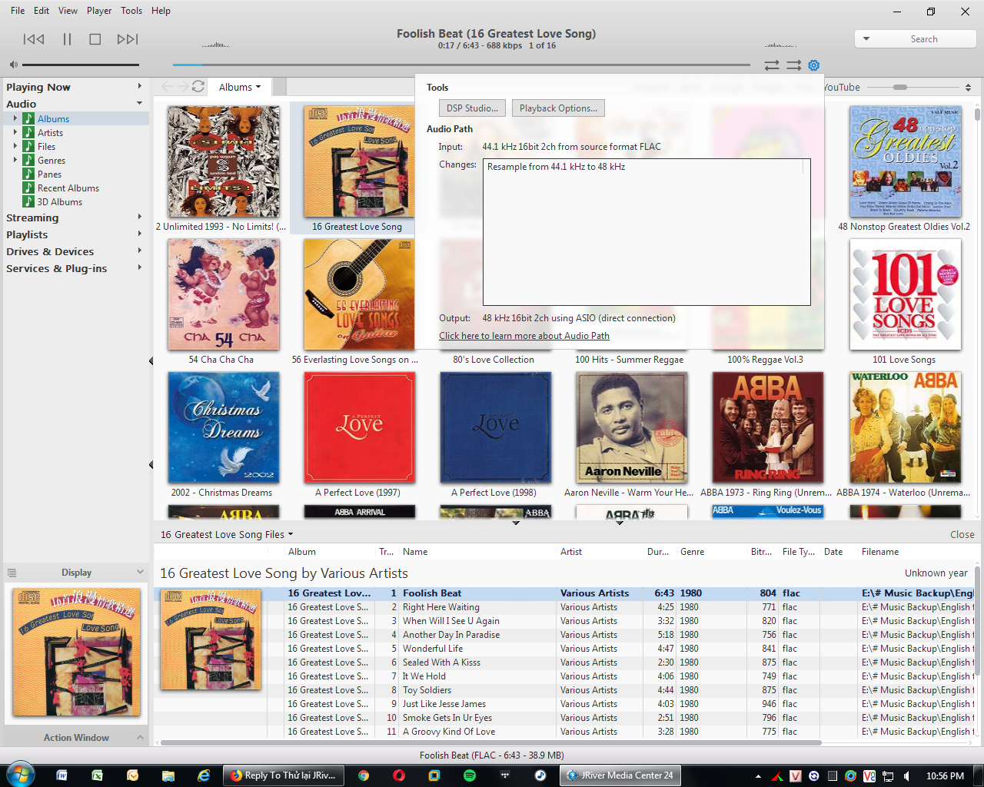
Task: Open the File menu
Action: pyautogui.click(x=18, y=11)
